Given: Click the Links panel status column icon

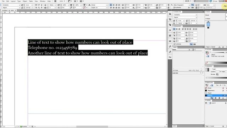Looking at the screenshot, I should [x=189, y=50].
